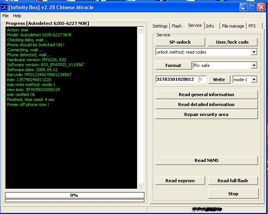
Task: Click the IMEI check digit field
Action: click(203, 79)
